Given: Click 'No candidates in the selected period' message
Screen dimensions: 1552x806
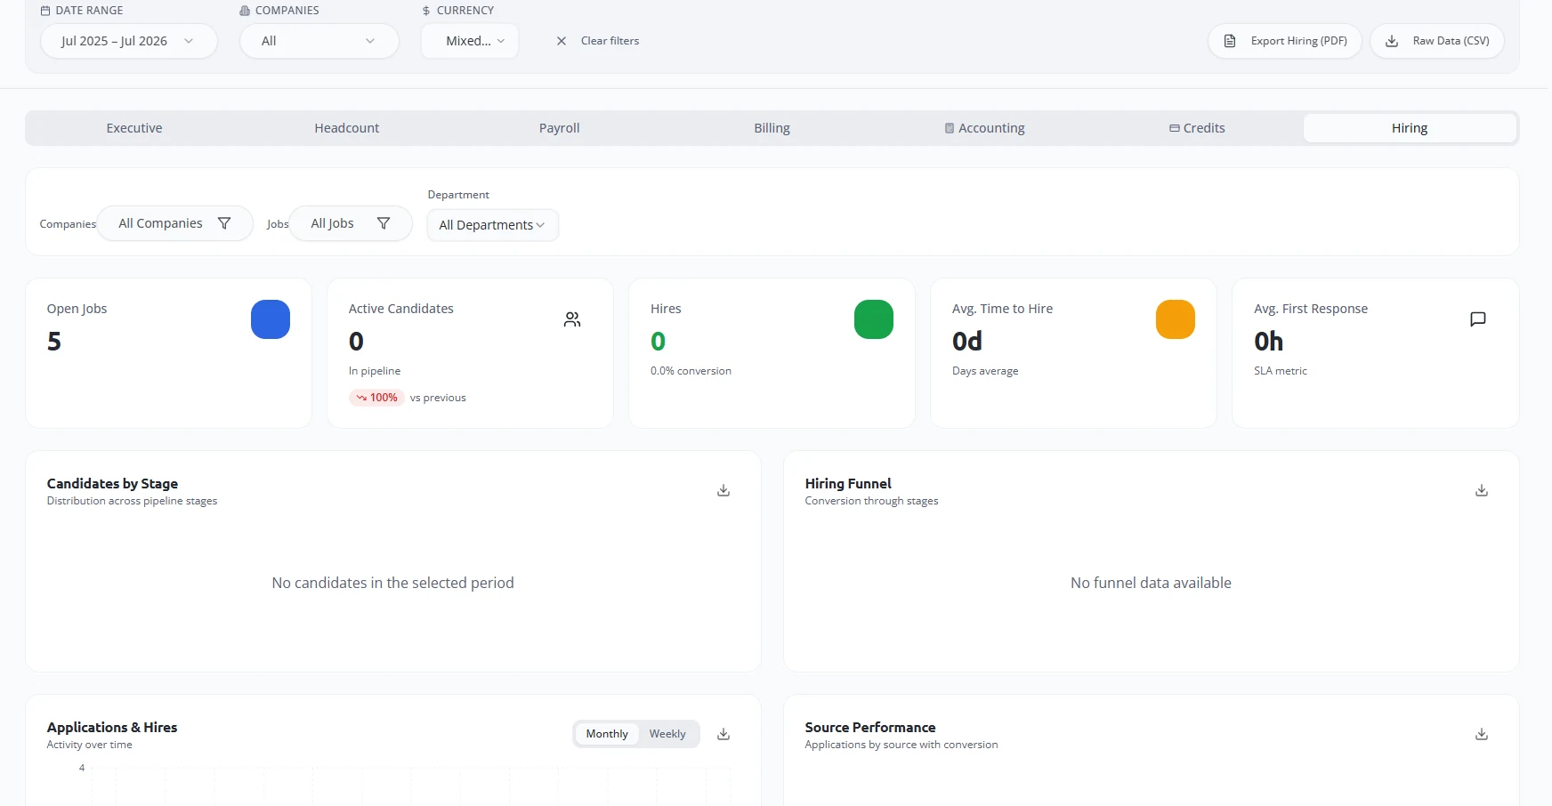Looking at the screenshot, I should tap(392, 583).
